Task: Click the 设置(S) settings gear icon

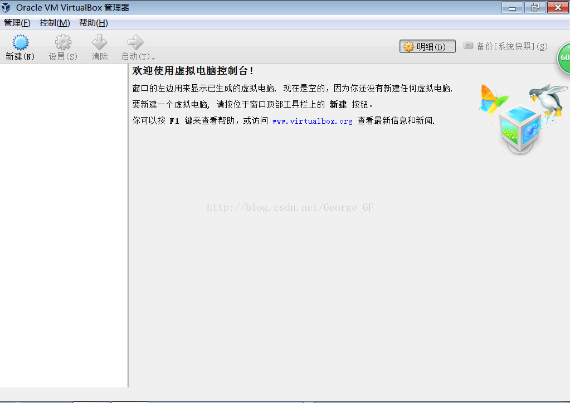Action: (63, 42)
